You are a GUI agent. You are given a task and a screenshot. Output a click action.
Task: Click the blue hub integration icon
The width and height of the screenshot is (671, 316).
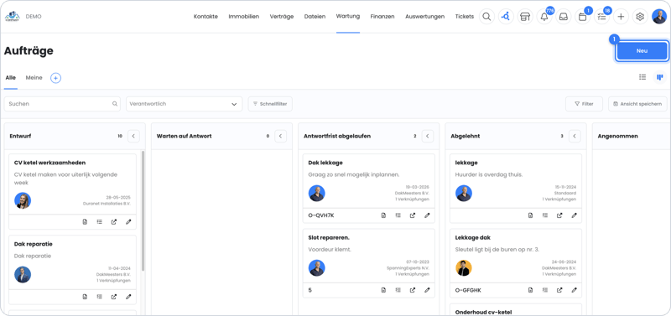click(506, 17)
